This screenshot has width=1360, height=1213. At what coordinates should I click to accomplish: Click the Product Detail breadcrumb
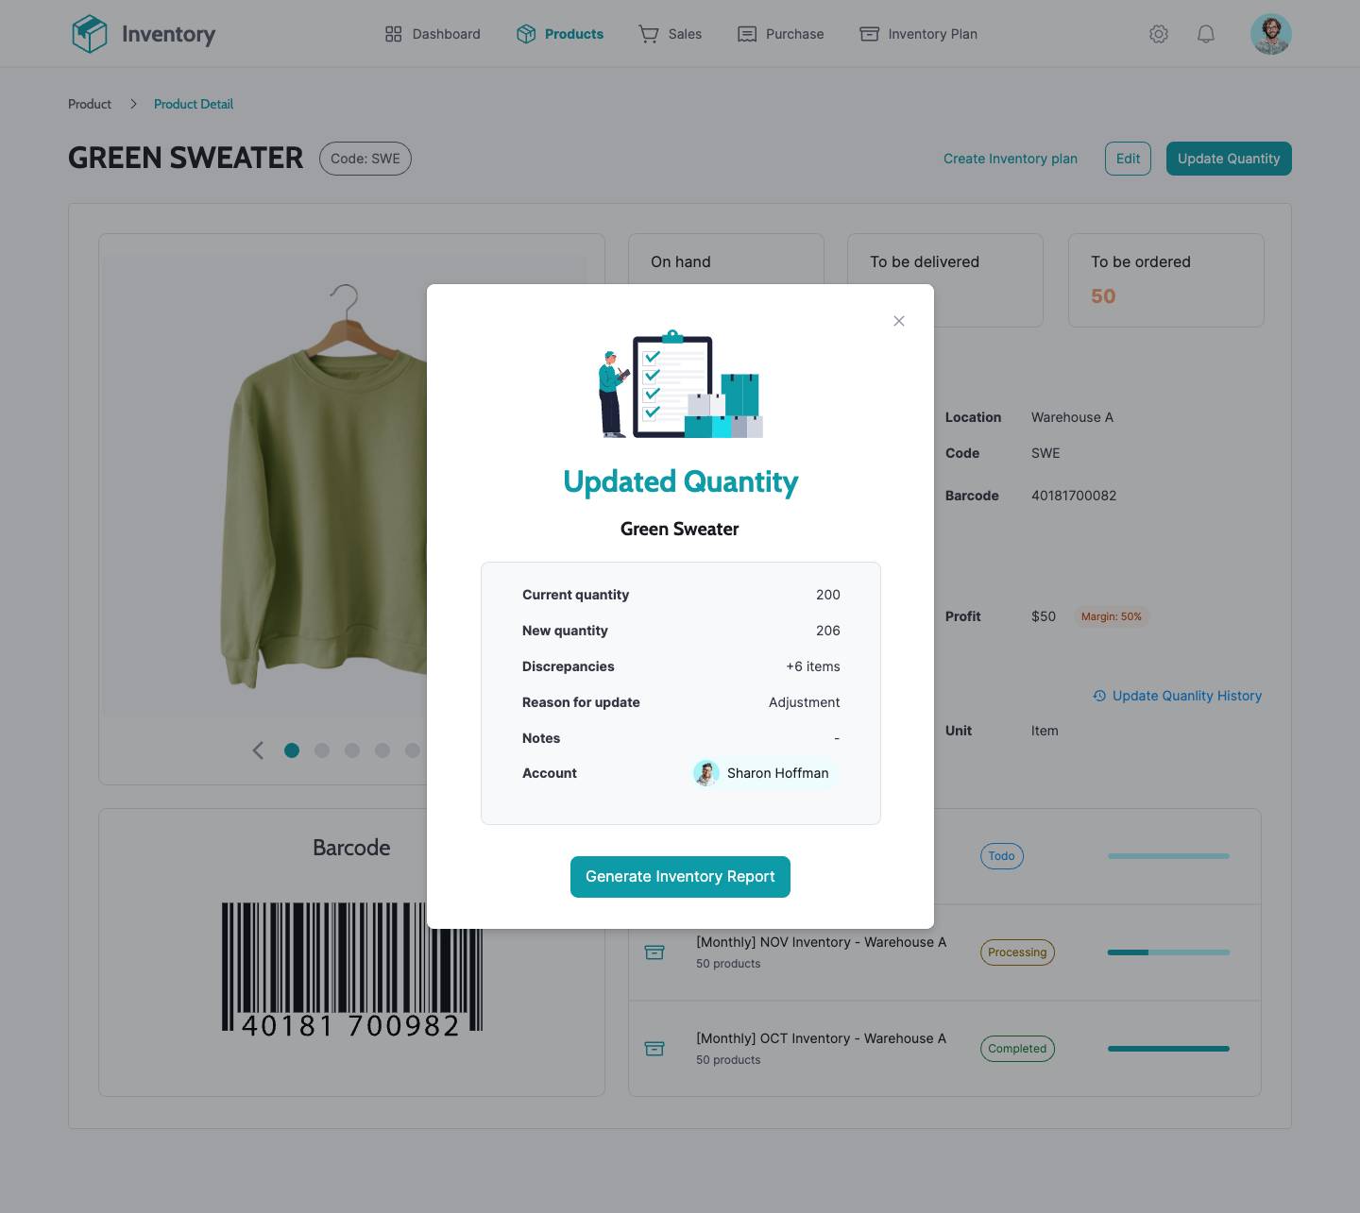click(x=194, y=104)
